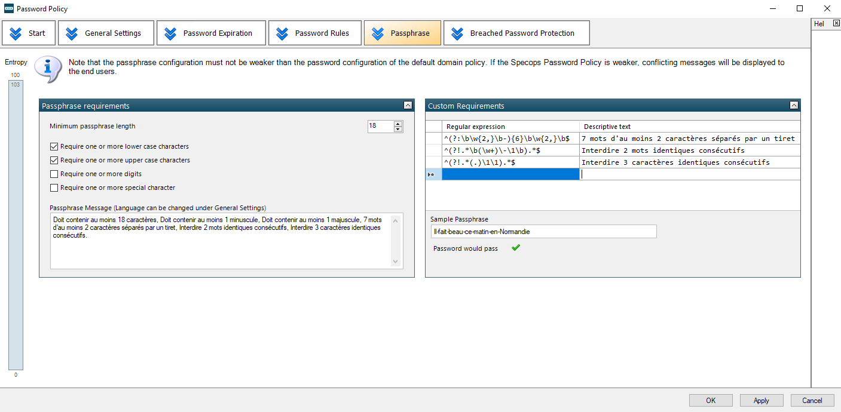Enable require one or more digits

tap(54, 174)
